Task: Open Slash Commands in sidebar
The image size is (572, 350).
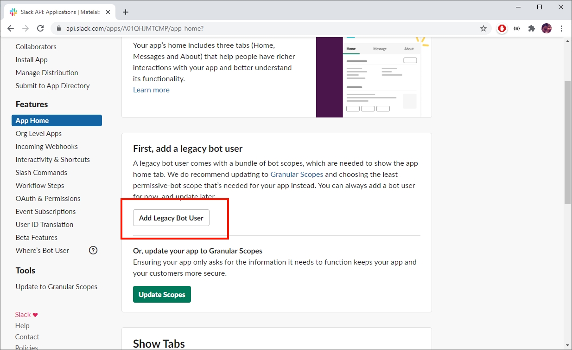Action: coord(41,172)
